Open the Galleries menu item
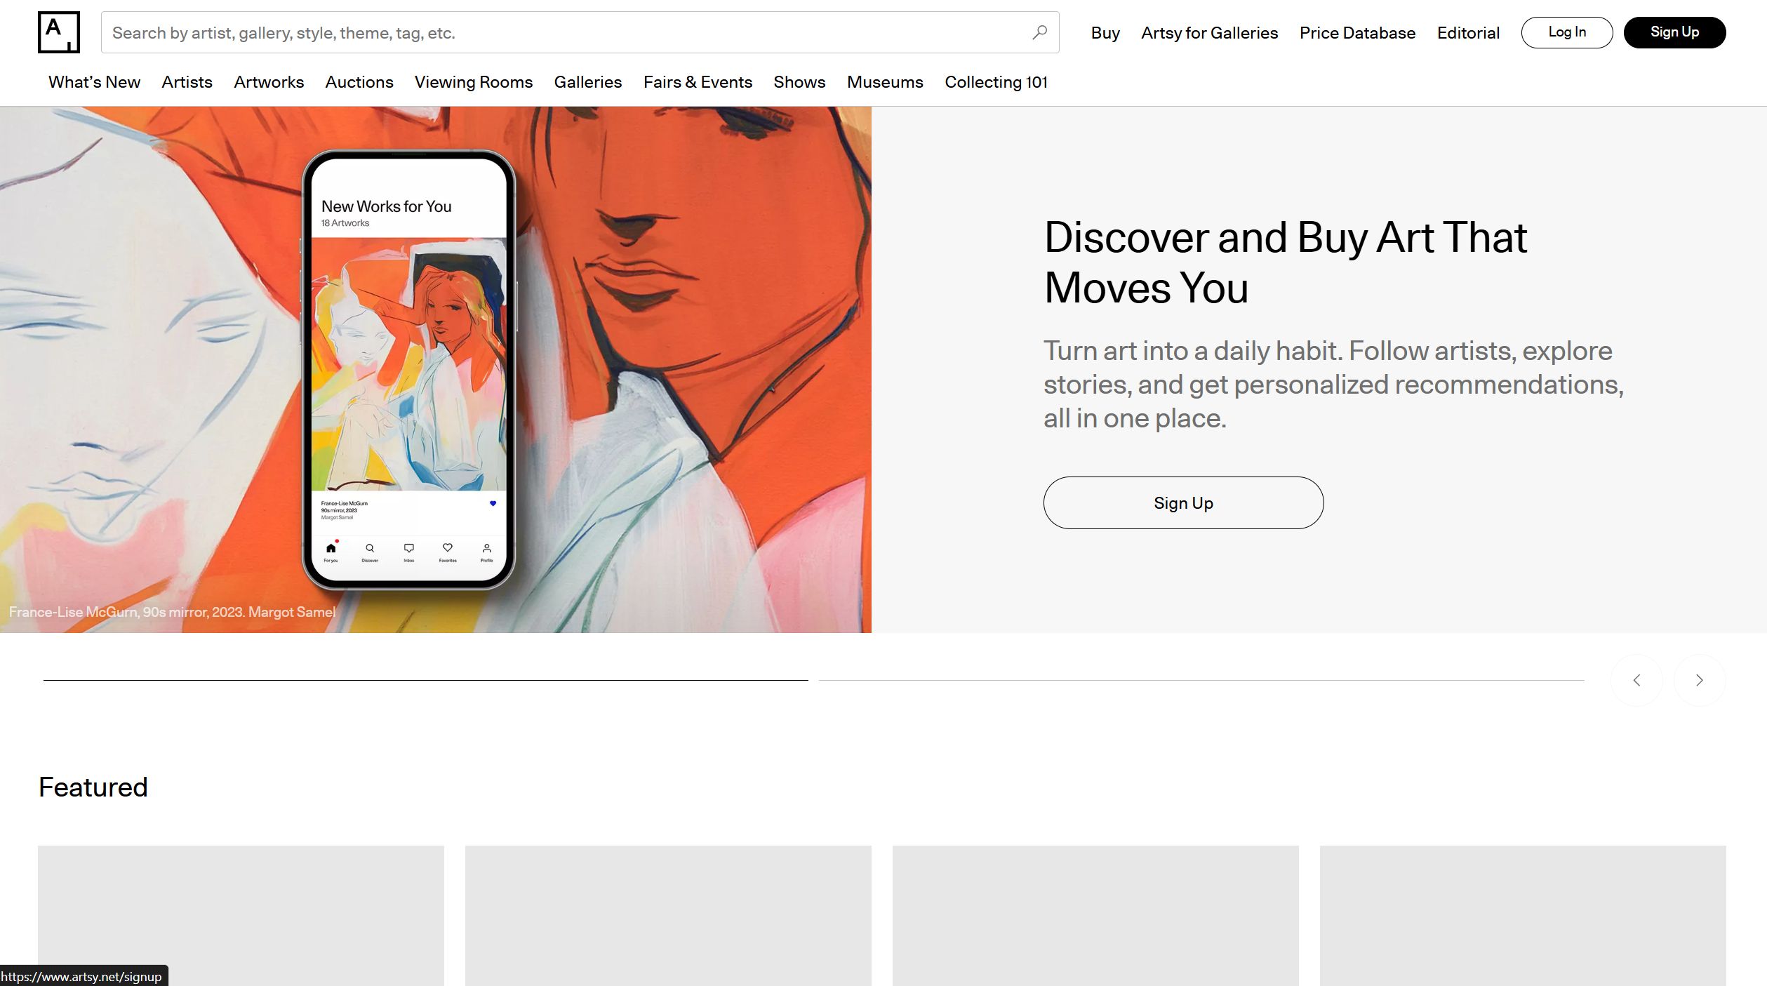 pyautogui.click(x=588, y=82)
